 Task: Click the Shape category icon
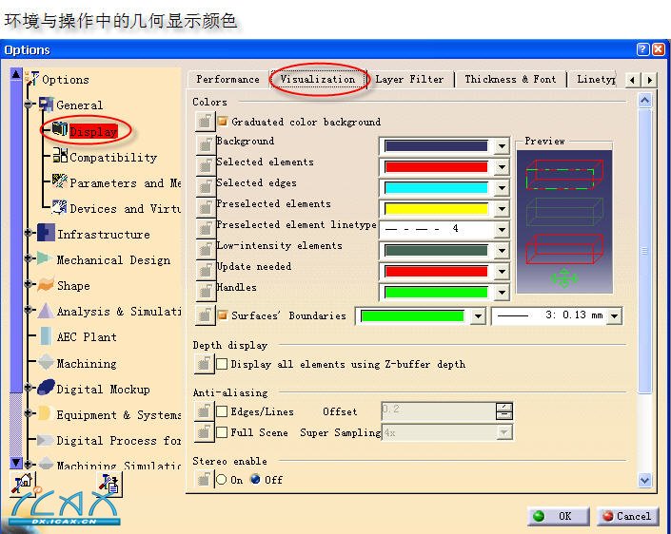point(46,284)
